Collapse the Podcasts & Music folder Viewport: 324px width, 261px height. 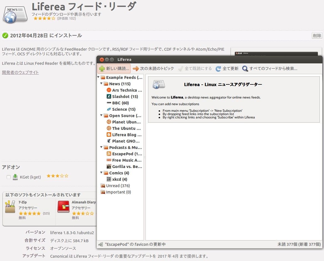(101, 147)
